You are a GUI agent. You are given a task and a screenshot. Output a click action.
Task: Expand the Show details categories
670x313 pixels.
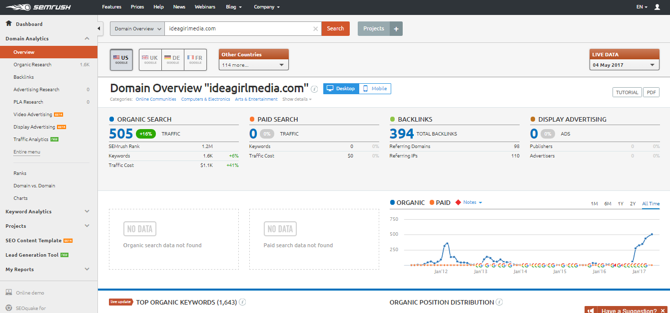tap(297, 99)
